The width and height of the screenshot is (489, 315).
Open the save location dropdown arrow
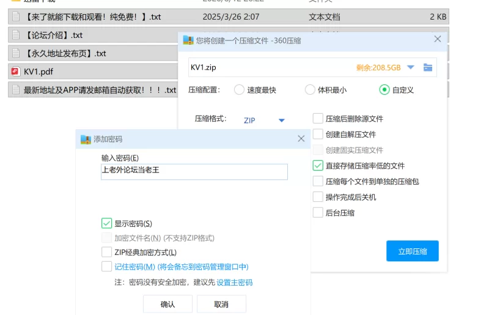tap(410, 67)
